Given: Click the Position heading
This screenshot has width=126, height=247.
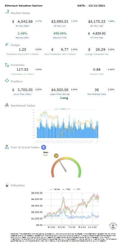Looking at the screenshot, I should (17, 81).
